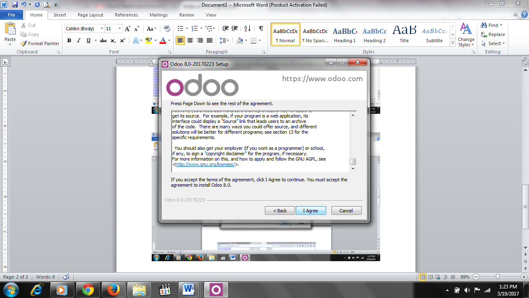Switch to the Page Layout tab
This screenshot has height=298, width=529.
click(x=91, y=15)
